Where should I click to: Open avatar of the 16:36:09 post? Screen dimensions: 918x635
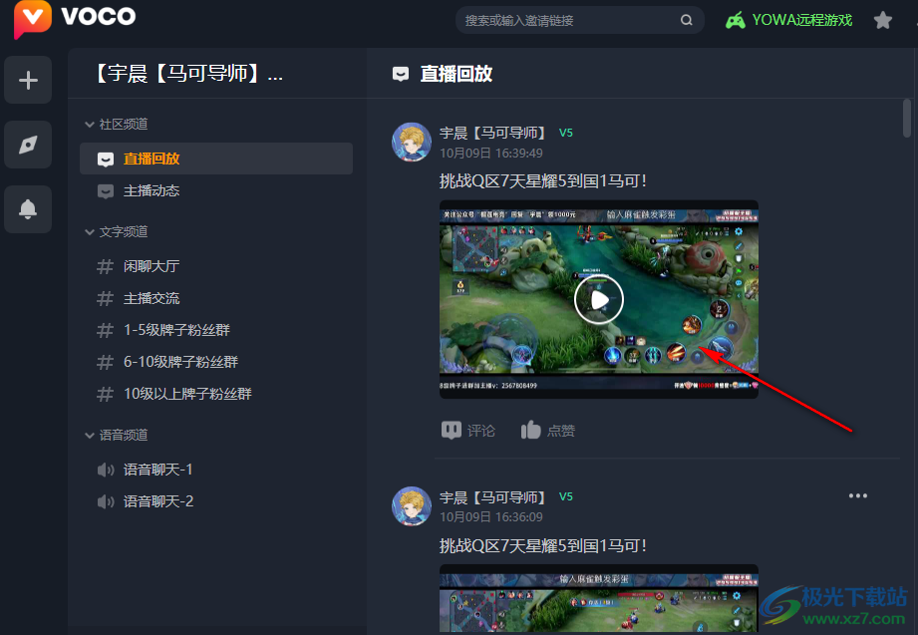(412, 506)
